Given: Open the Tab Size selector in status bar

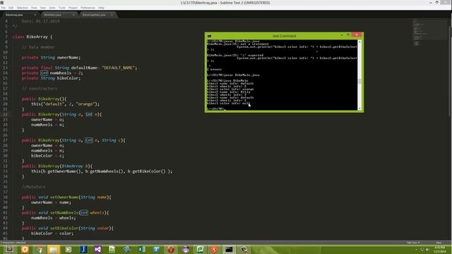Looking at the screenshot, I should point(413,243).
